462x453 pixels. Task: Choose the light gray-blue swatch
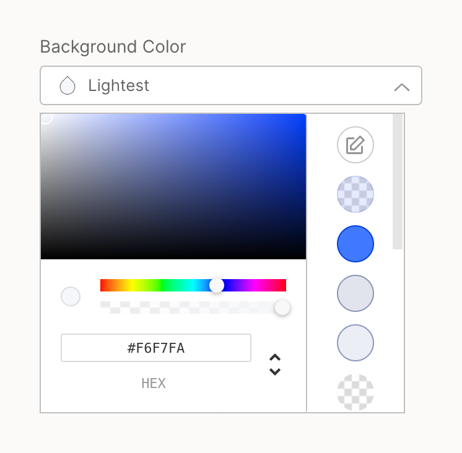point(355,293)
